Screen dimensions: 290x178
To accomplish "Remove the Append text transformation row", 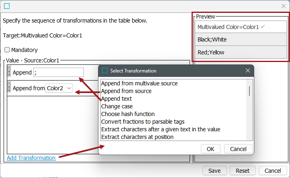I will point(9,67).
